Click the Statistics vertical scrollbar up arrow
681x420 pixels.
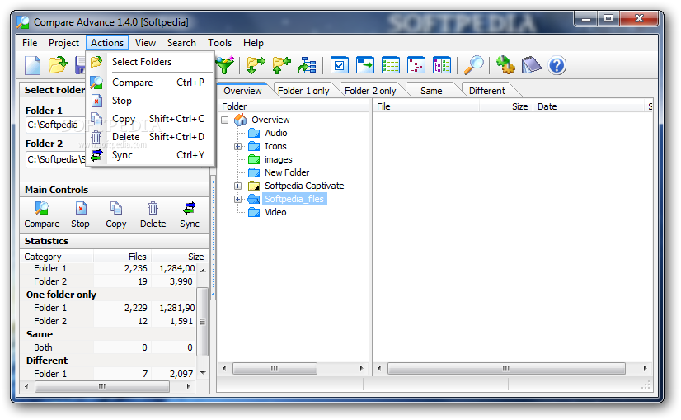pos(203,271)
